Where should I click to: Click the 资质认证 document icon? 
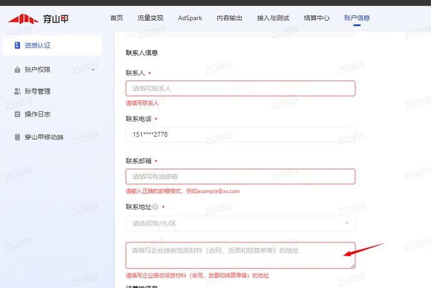click(x=17, y=46)
